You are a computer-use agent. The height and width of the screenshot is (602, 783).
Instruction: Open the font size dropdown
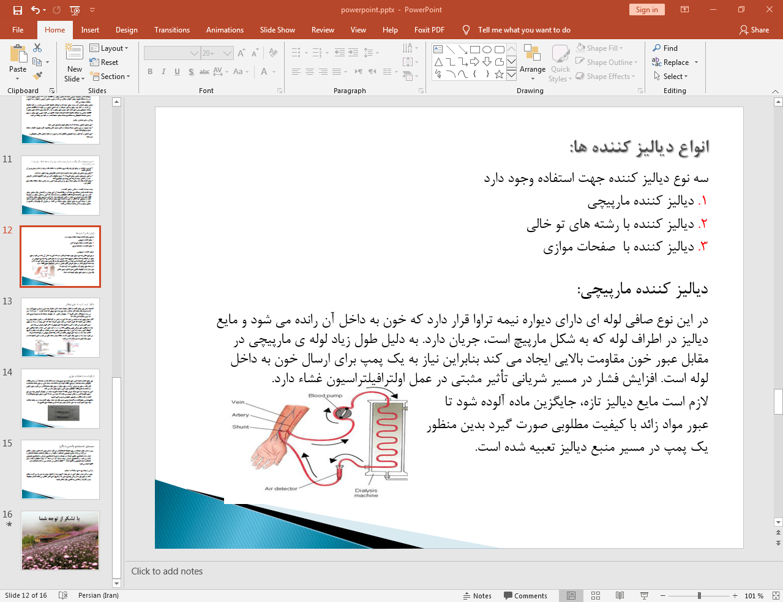point(228,53)
